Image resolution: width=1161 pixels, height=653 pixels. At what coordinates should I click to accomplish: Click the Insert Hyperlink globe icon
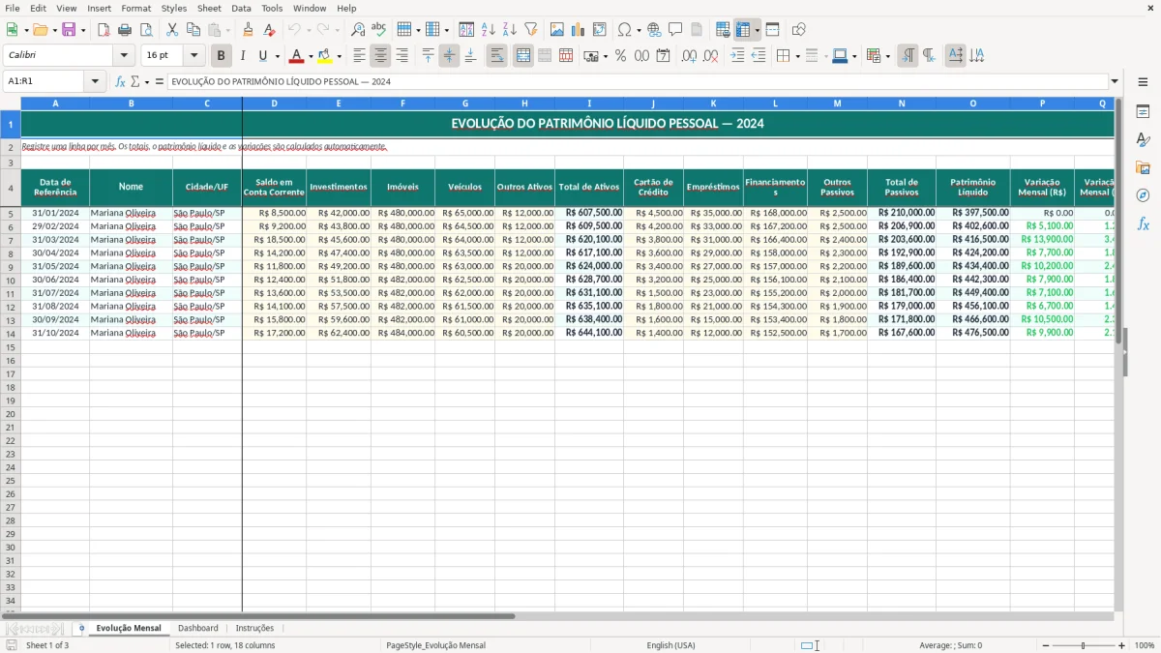coord(654,30)
